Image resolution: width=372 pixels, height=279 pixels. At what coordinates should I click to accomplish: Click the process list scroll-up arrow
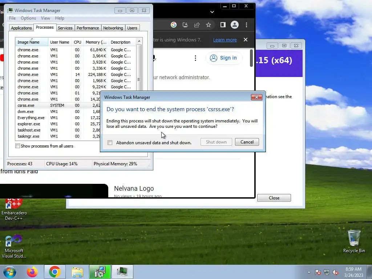pyautogui.click(x=139, y=41)
